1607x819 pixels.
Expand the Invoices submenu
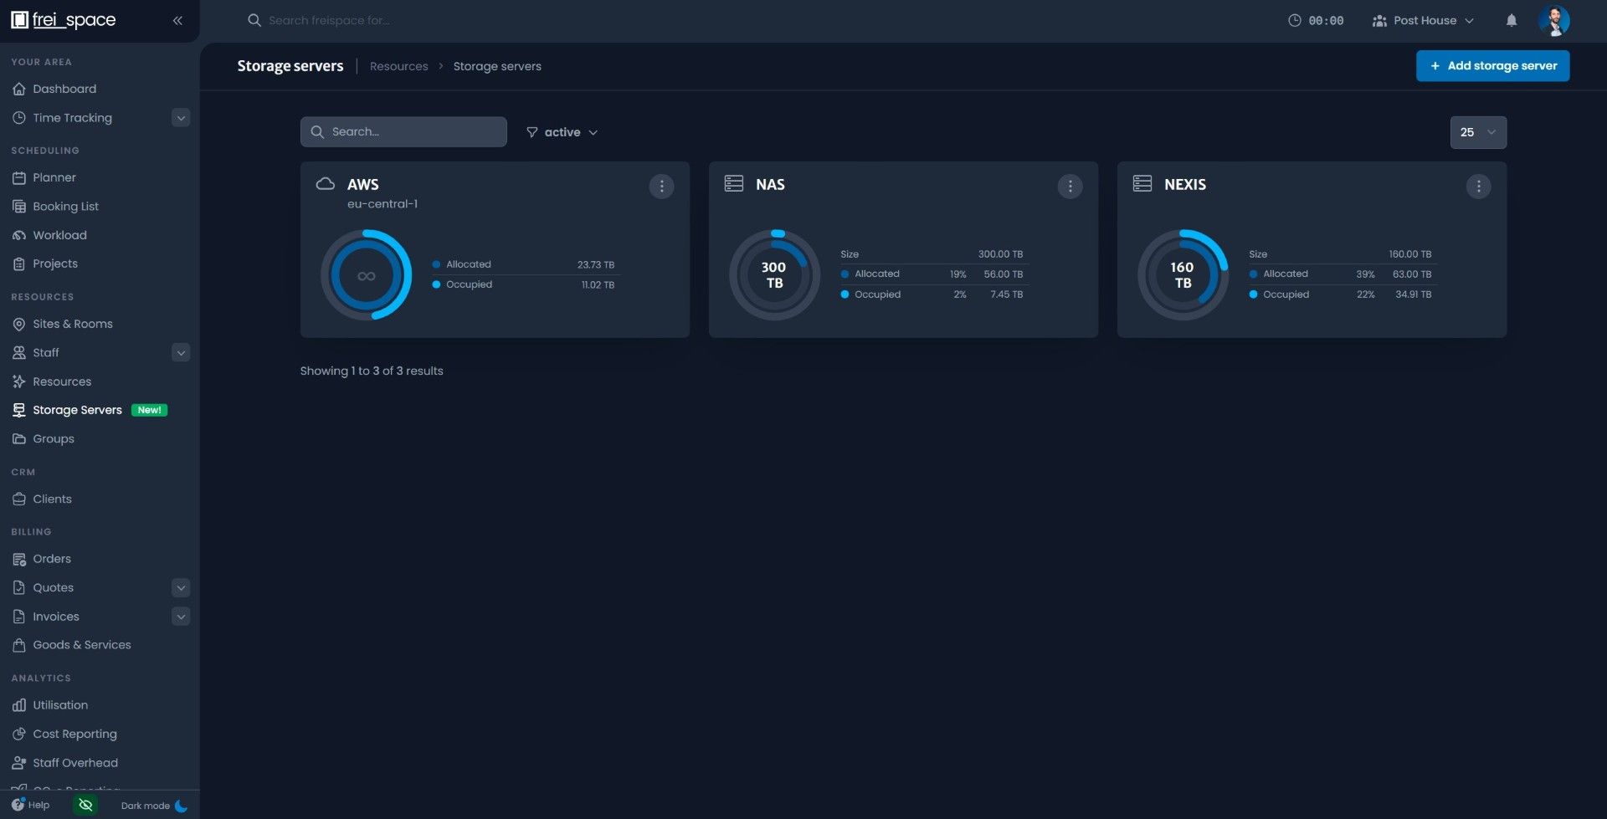coord(181,616)
